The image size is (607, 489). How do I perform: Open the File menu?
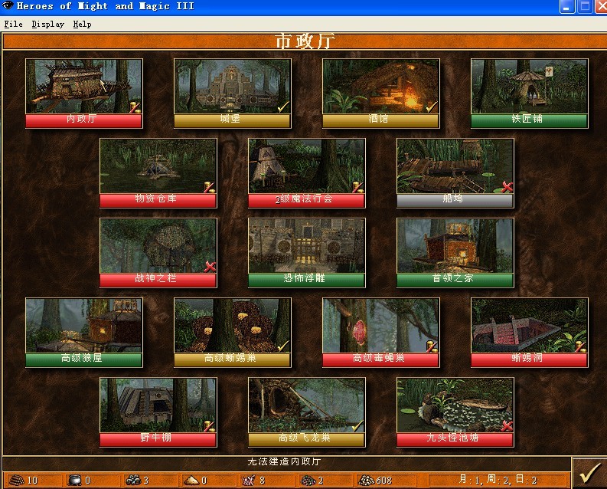13,25
